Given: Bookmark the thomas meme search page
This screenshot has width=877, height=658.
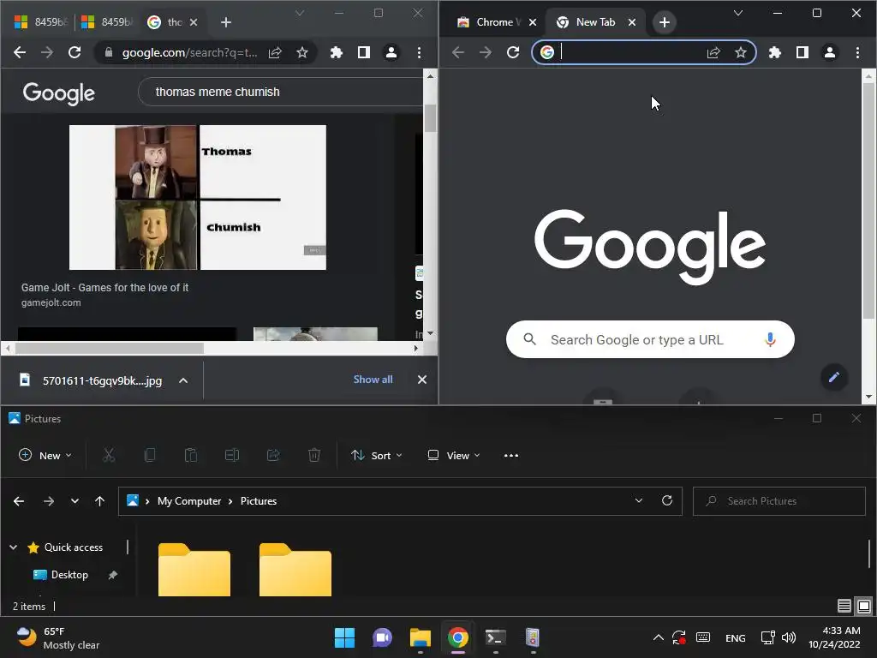Looking at the screenshot, I should point(302,52).
